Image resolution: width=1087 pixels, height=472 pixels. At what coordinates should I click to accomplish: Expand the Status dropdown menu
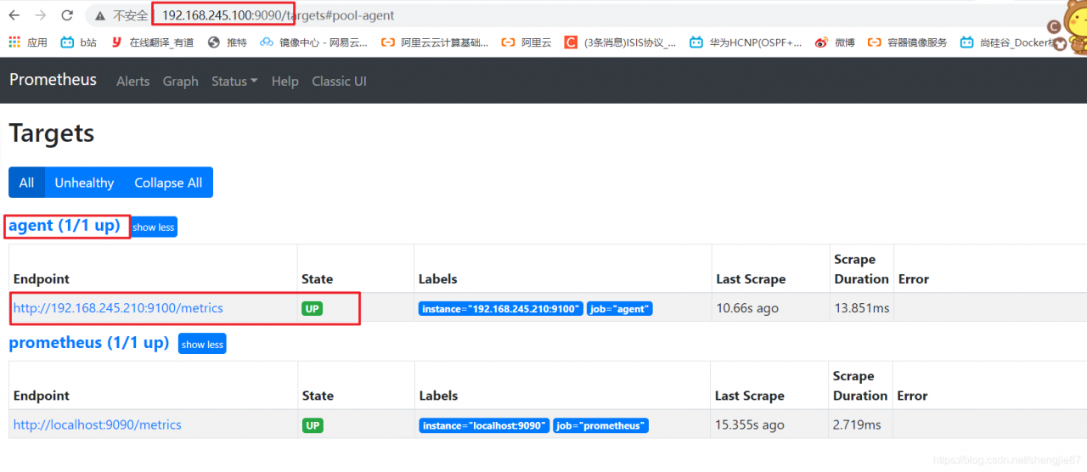(234, 81)
